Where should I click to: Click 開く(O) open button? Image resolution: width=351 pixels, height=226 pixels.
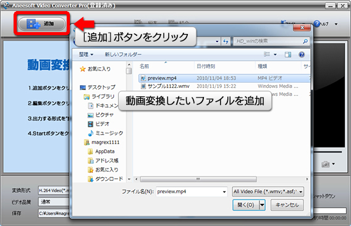(x=246, y=205)
